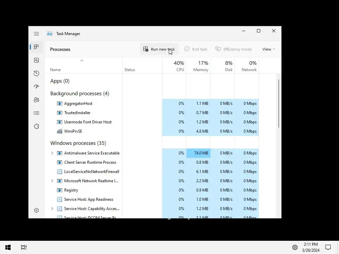
Task: Select the Processes sidebar icon
Action: (x=36, y=47)
